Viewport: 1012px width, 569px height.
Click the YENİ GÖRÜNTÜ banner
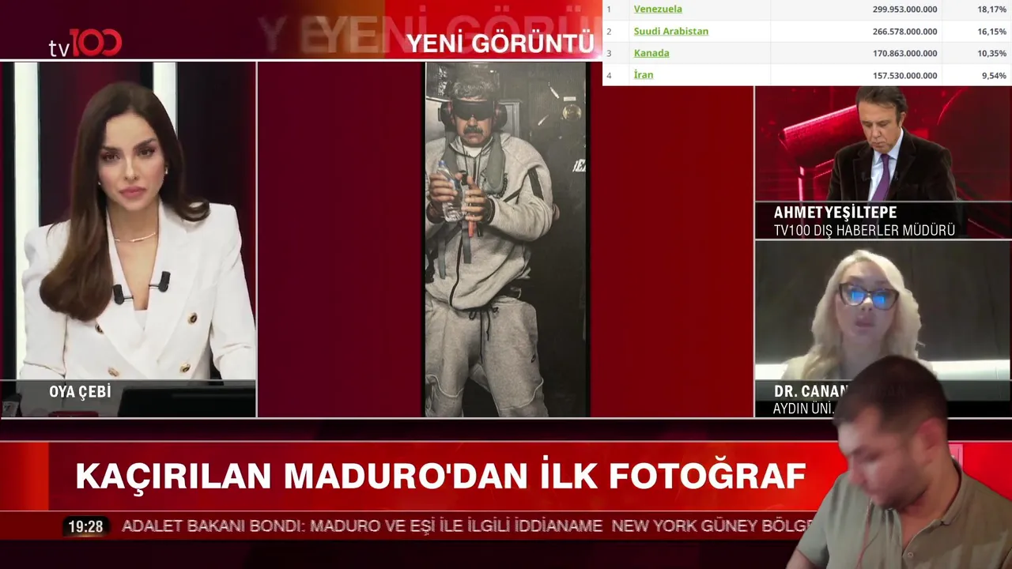point(500,43)
